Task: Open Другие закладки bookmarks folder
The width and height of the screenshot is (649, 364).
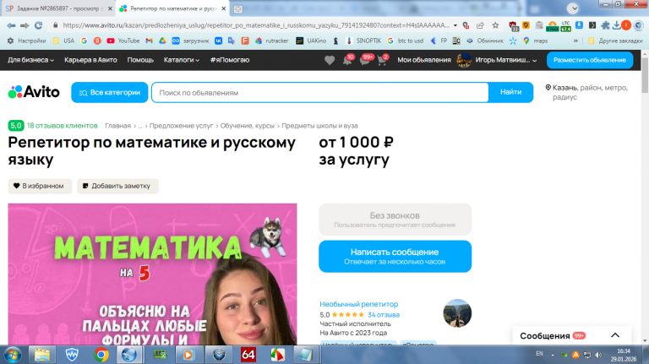Action: (x=615, y=41)
